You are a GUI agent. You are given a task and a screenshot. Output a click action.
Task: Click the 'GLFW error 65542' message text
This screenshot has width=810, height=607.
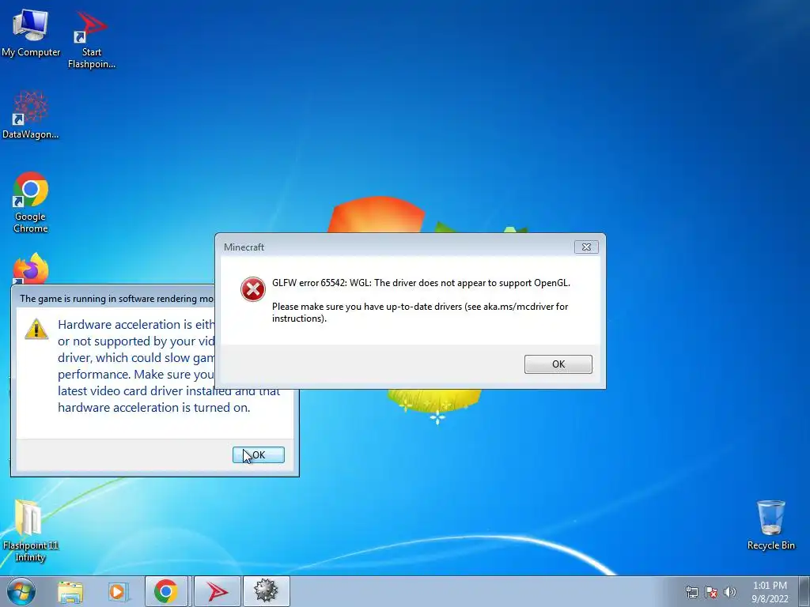click(x=421, y=283)
